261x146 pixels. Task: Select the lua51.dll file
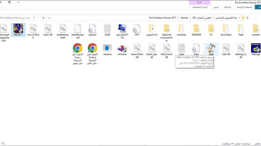(48, 30)
